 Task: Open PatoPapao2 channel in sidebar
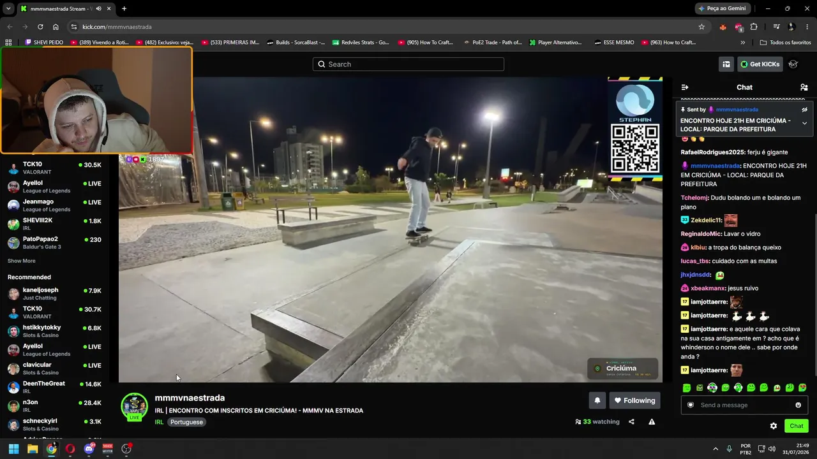coord(54,242)
